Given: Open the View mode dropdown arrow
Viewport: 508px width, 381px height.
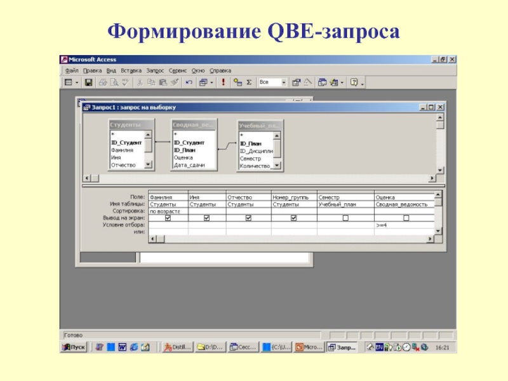Looking at the screenshot, I should point(77,83).
